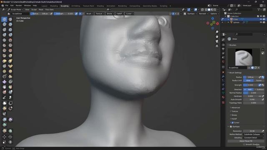The height and width of the screenshot is (150, 267).
Task: Click the Zoom view magnifier gizmo
Action: [x=217, y=32]
